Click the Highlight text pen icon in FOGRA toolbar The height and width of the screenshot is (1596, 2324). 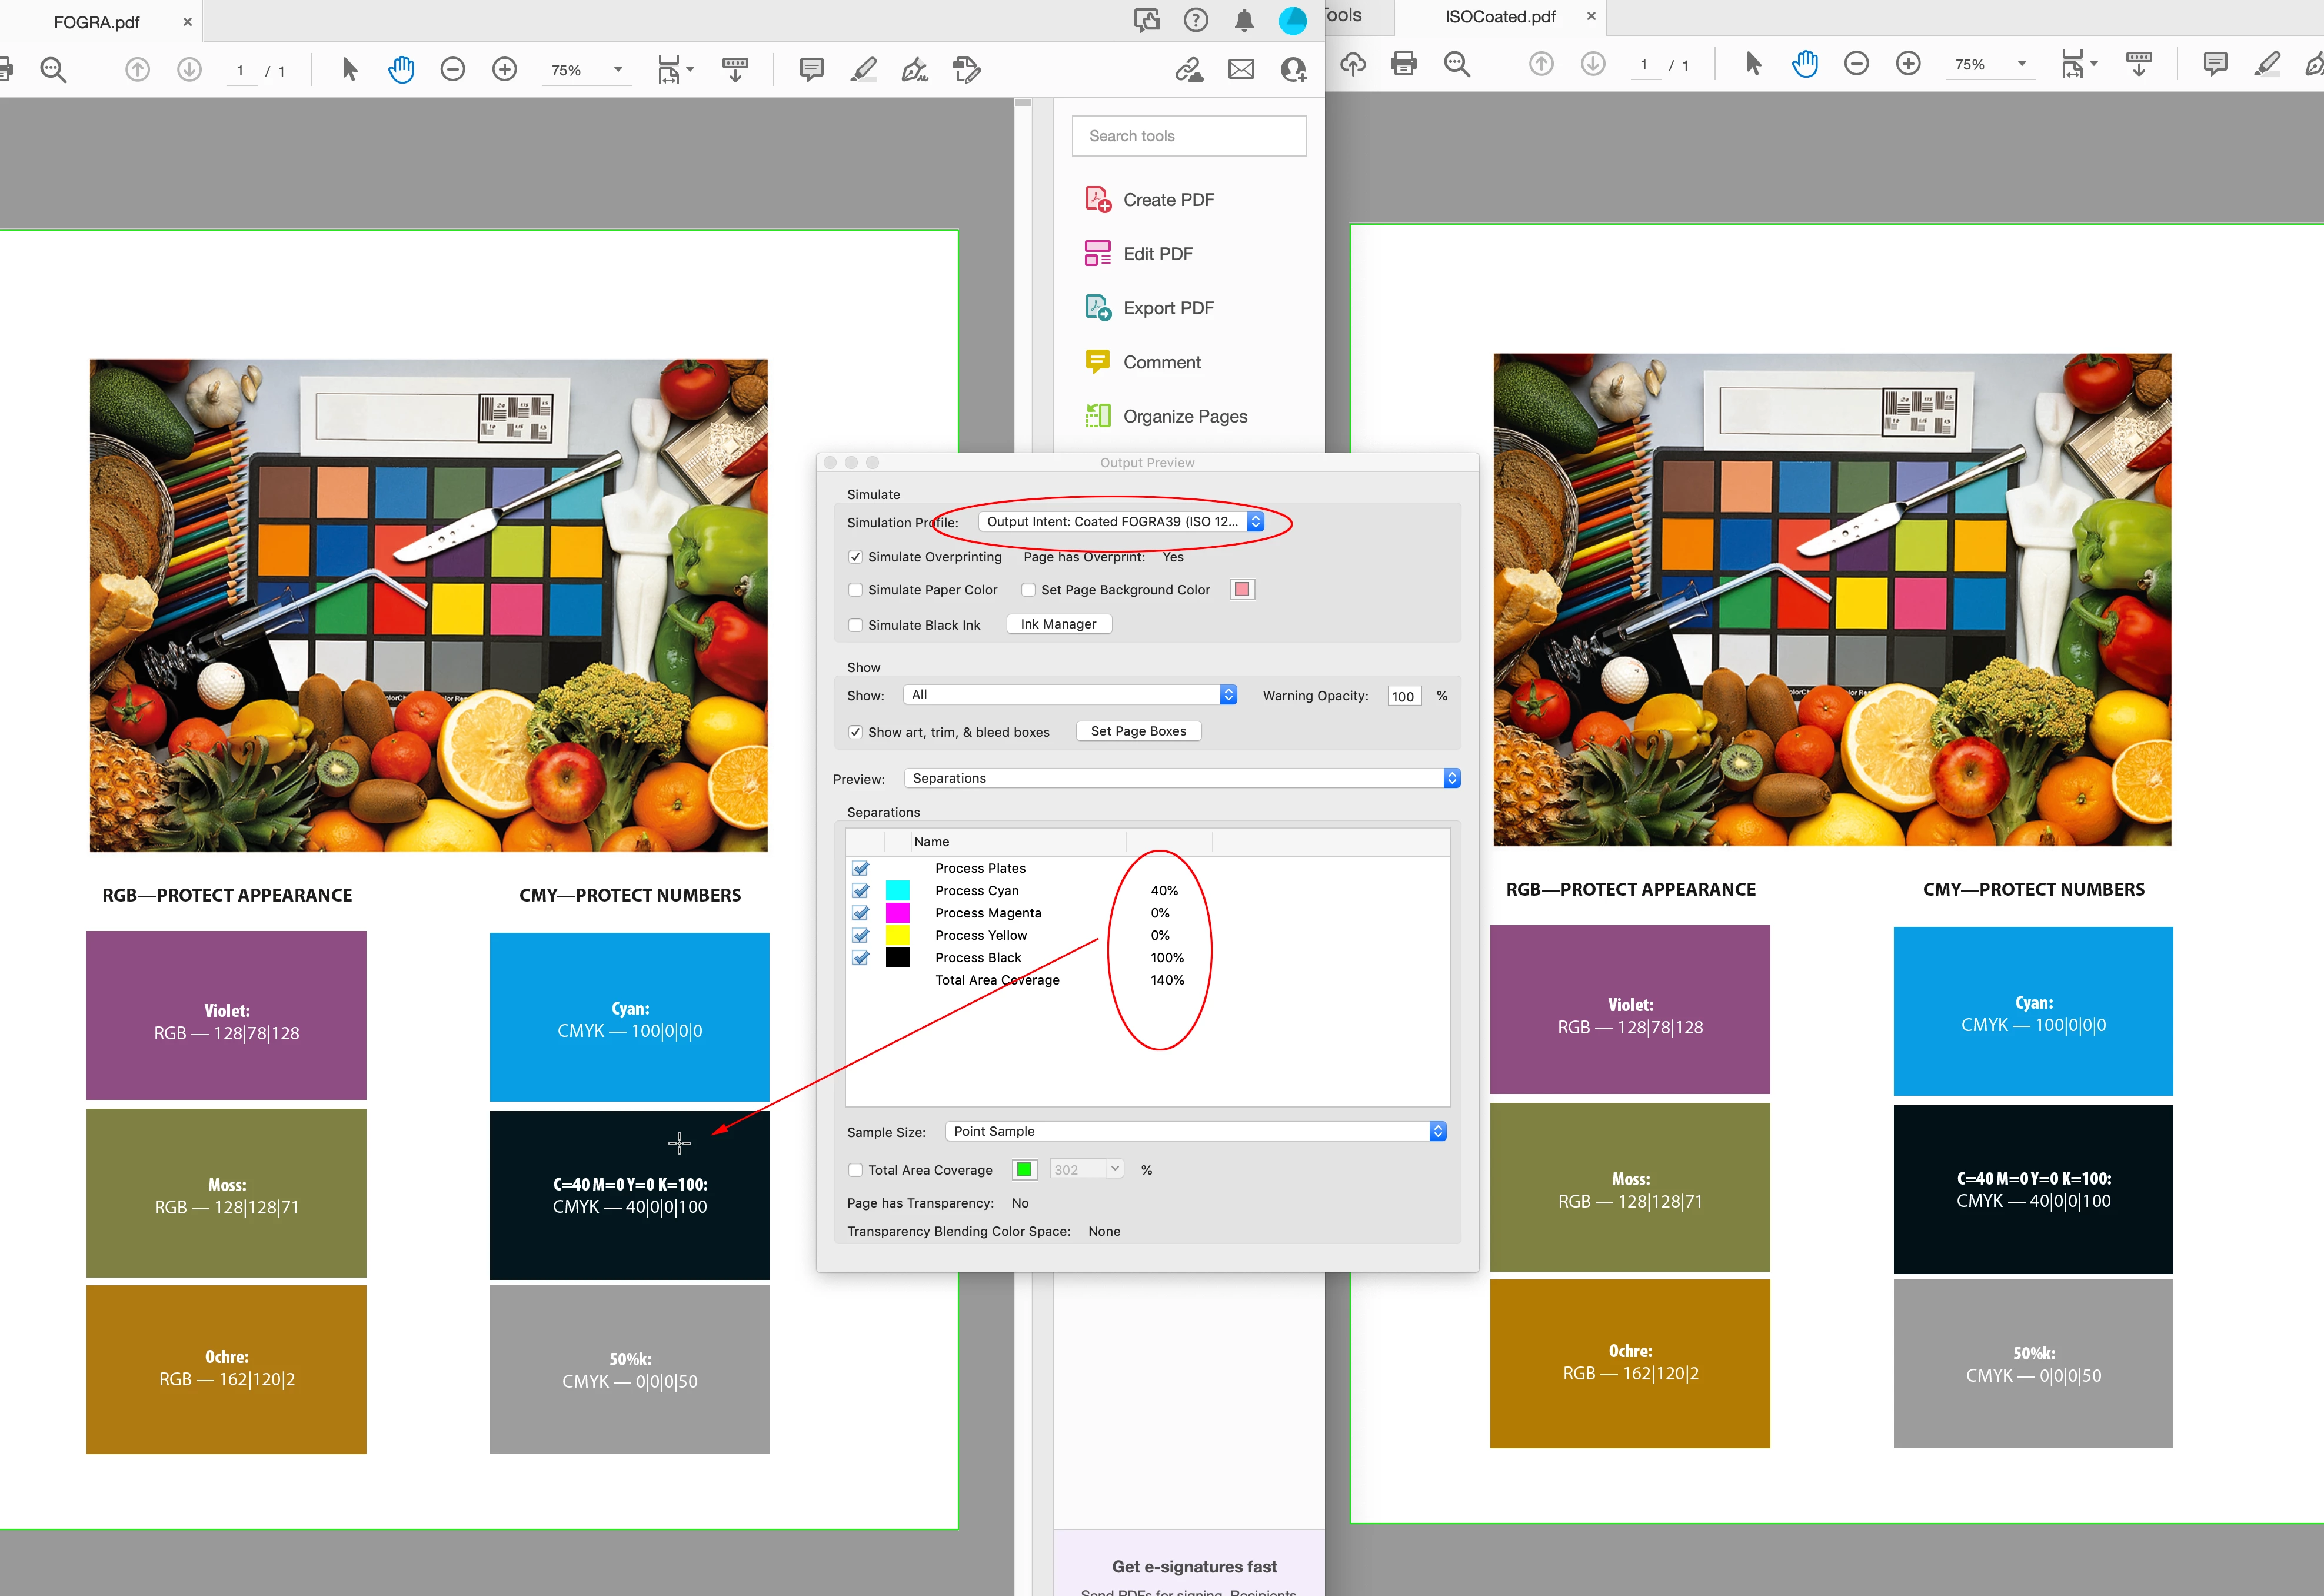pos(863,70)
